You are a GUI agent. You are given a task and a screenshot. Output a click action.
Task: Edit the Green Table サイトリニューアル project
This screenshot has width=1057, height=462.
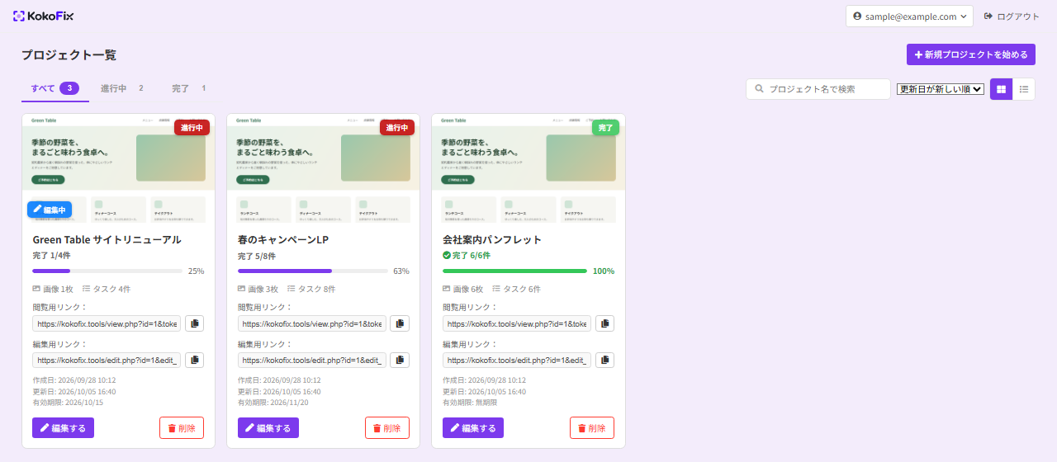coord(63,428)
